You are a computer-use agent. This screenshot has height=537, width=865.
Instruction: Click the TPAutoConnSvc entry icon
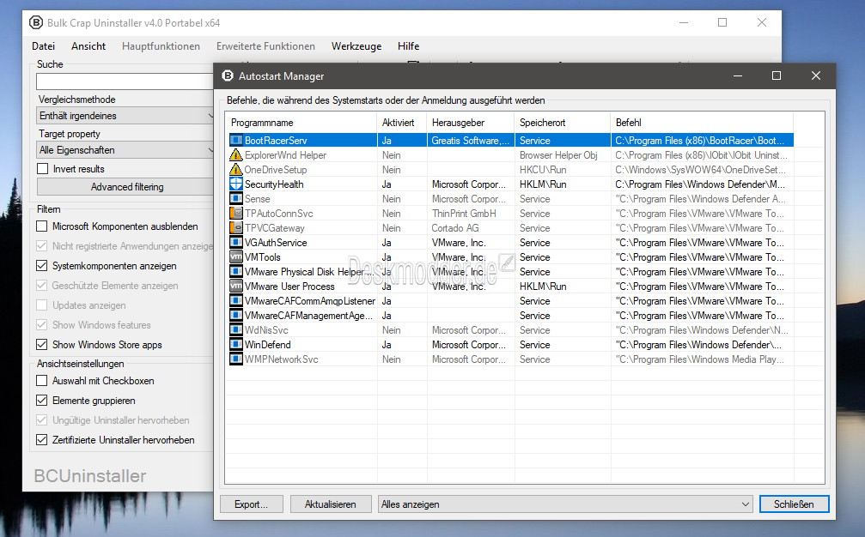tap(236, 213)
